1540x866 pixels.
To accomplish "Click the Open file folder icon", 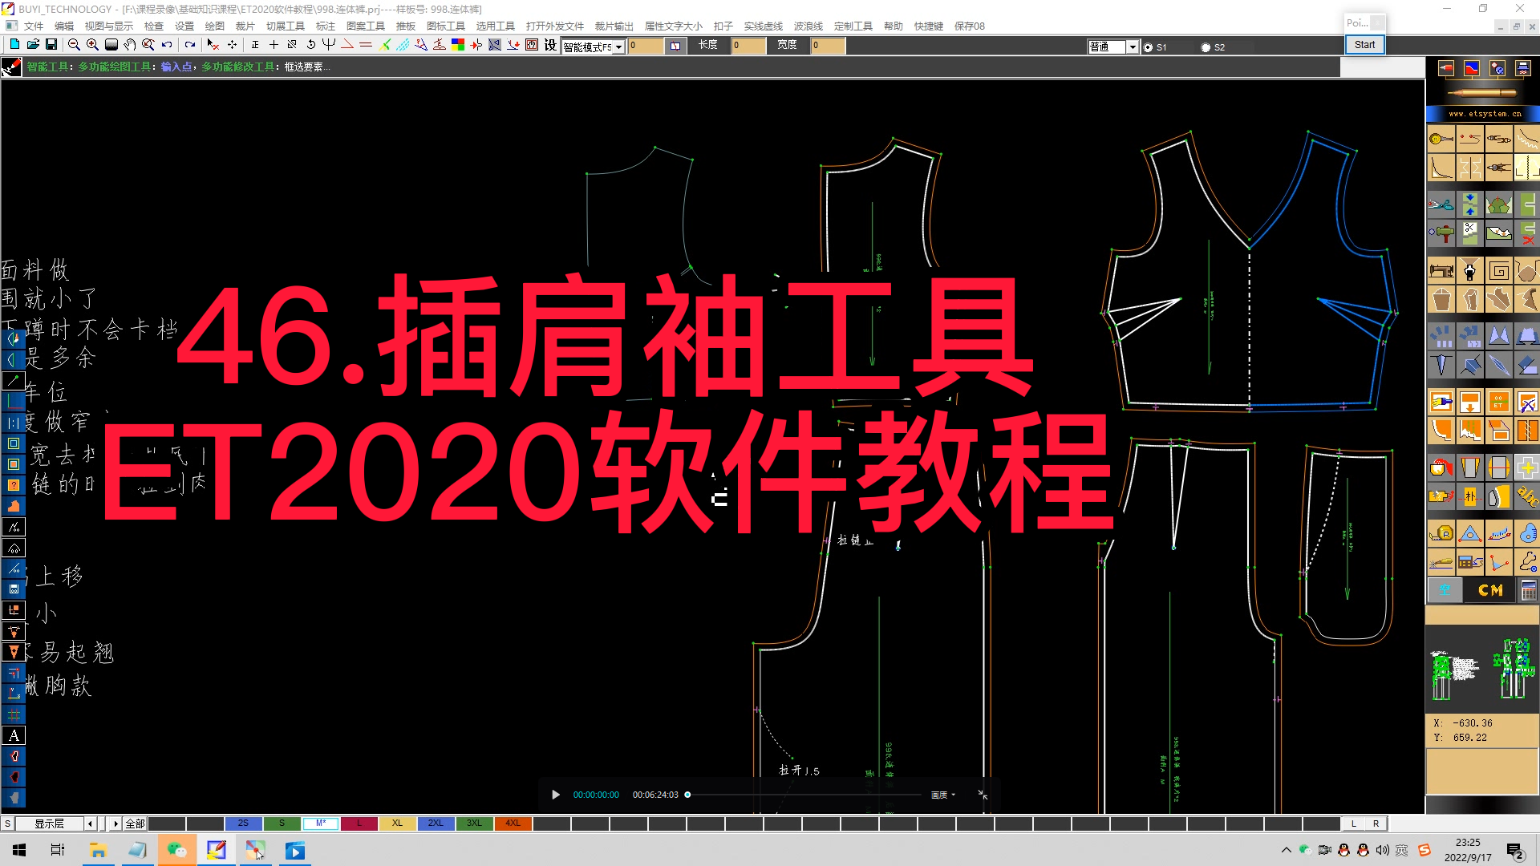I will [x=33, y=45].
